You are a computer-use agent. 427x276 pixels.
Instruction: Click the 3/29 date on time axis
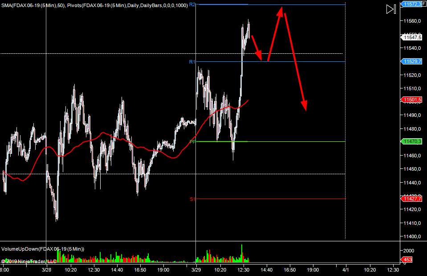196,270
